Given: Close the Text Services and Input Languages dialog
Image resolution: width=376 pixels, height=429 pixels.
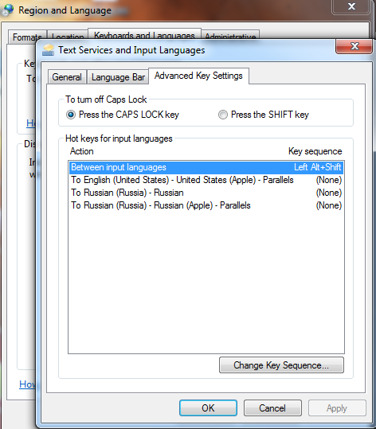Looking at the screenshot, I should [354, 46].
